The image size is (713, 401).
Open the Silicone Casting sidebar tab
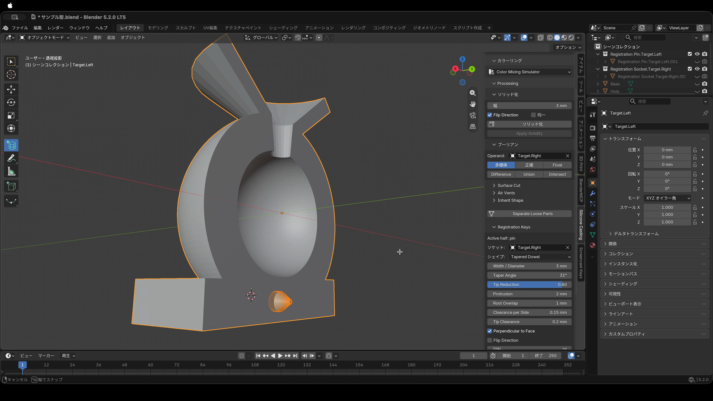click(x=581, y=225)
